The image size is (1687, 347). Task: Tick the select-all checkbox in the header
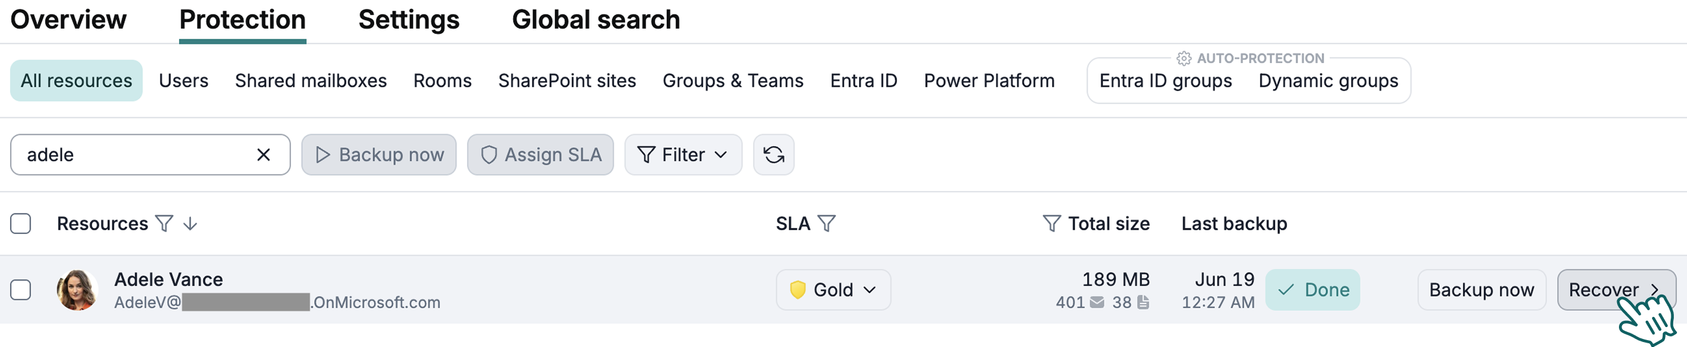21,224
